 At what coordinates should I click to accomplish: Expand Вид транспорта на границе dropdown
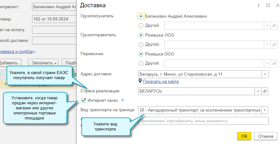point(265,110)
